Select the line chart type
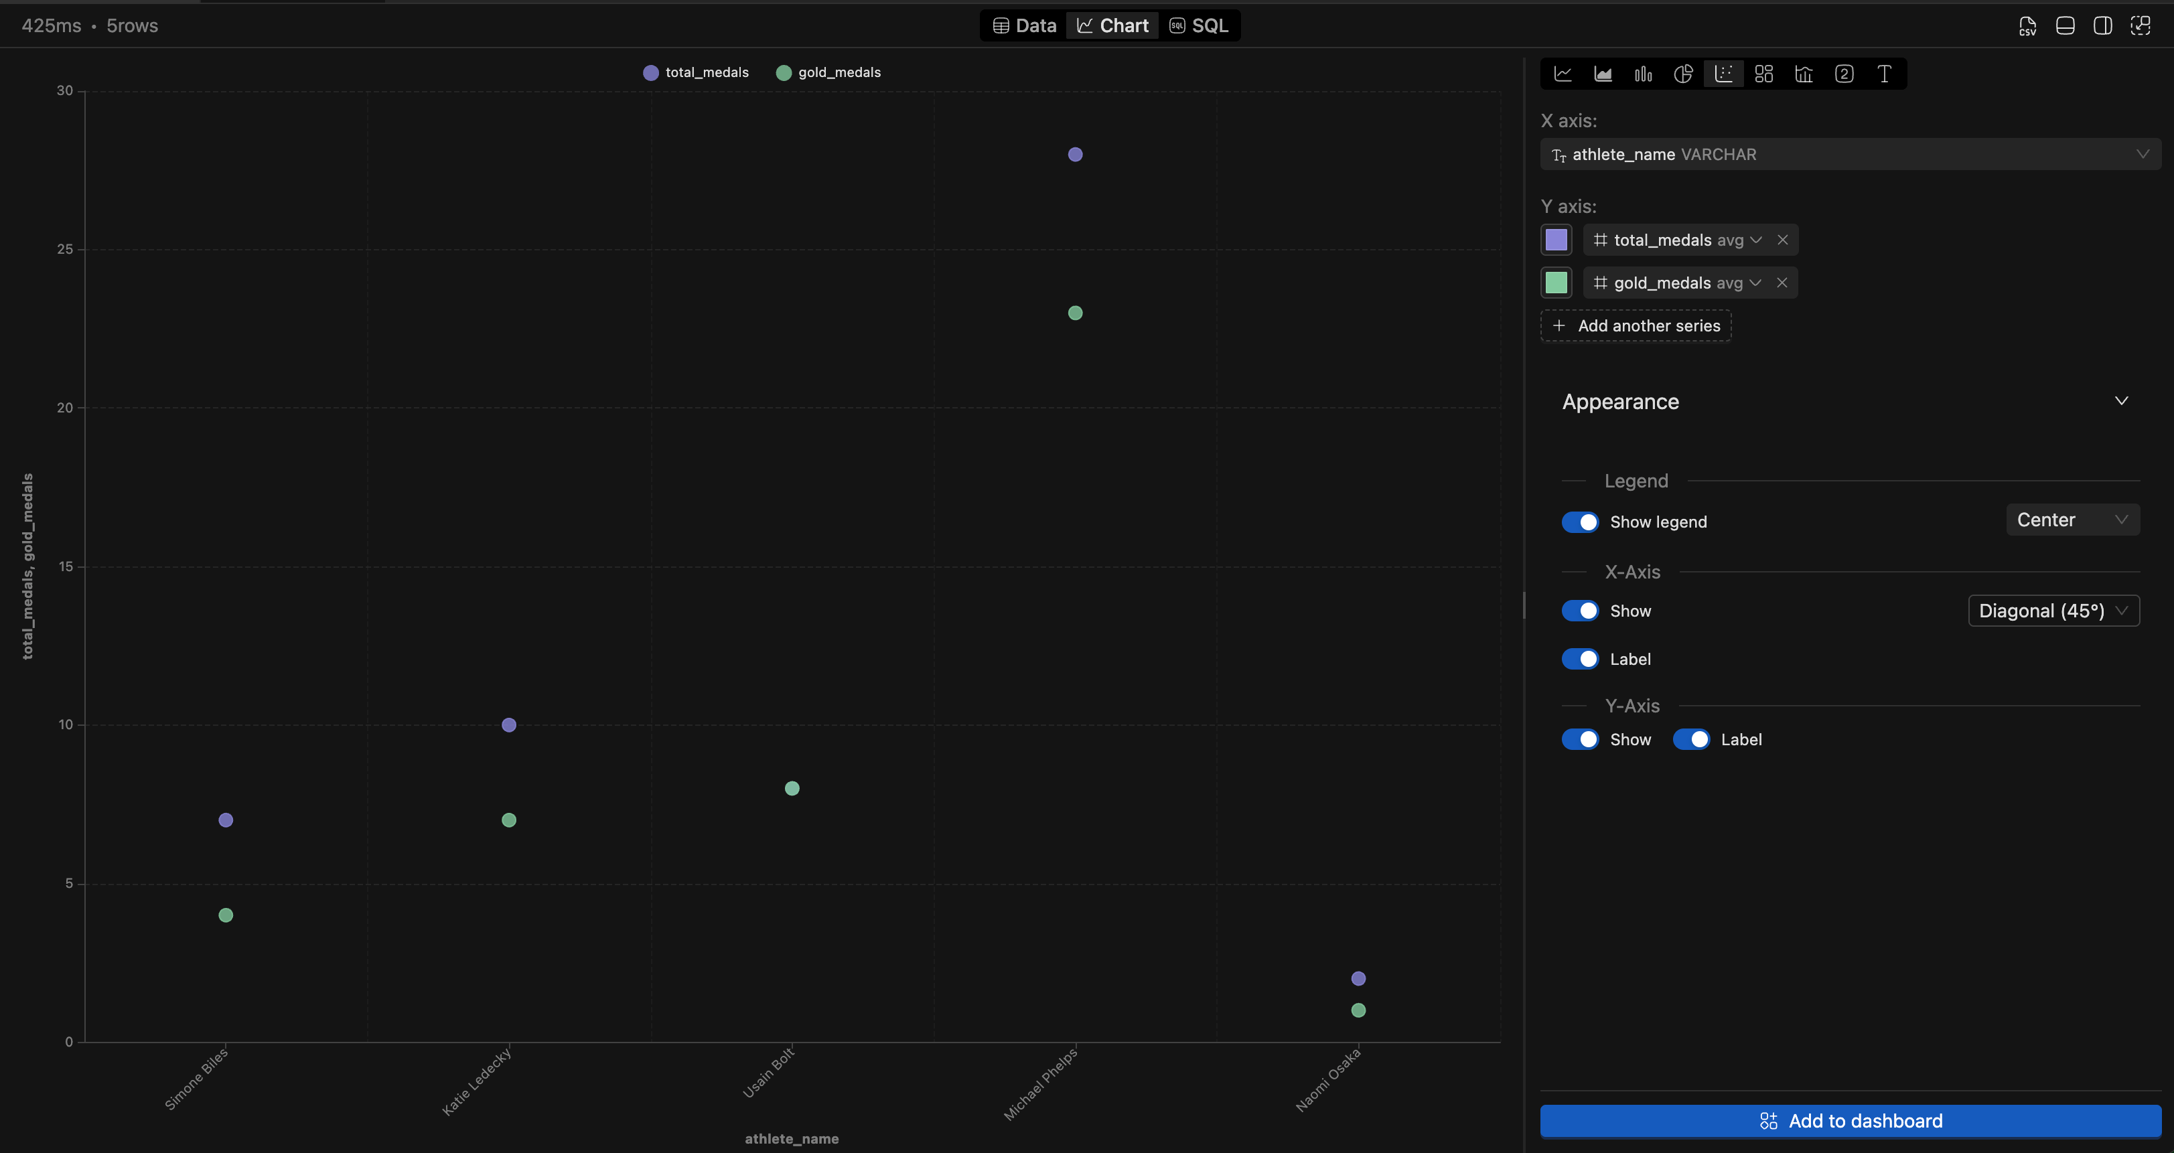 tap(1563, 74)
